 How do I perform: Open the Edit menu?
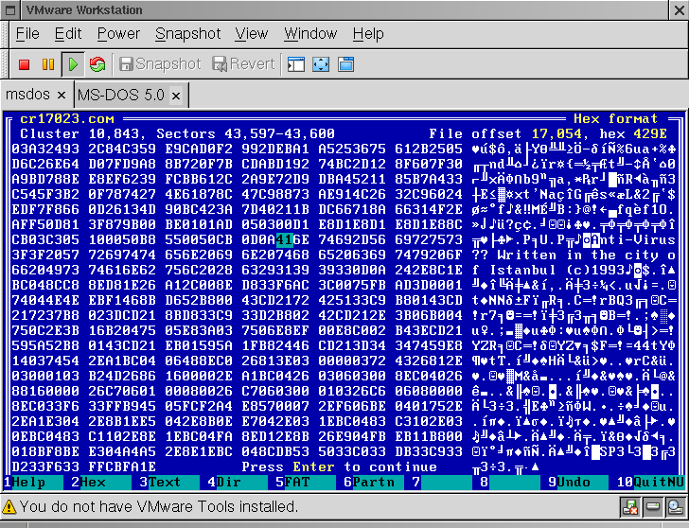click(x=68, y=34)
